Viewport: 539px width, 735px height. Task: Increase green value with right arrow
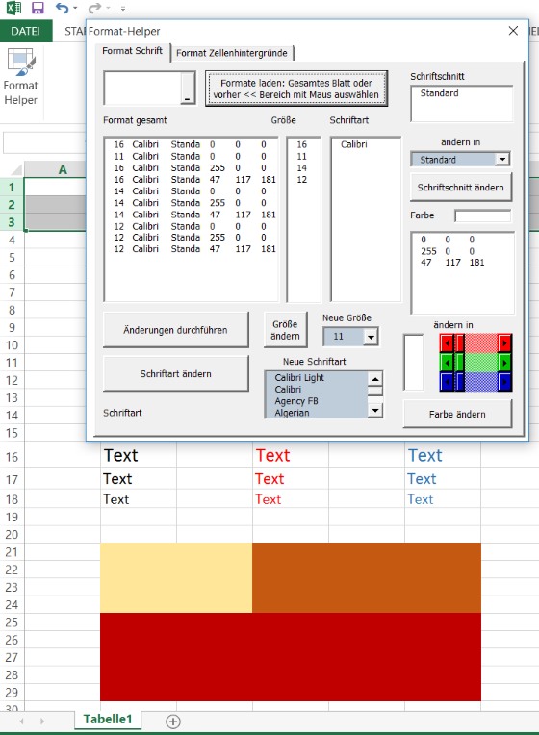pos(504,363)
